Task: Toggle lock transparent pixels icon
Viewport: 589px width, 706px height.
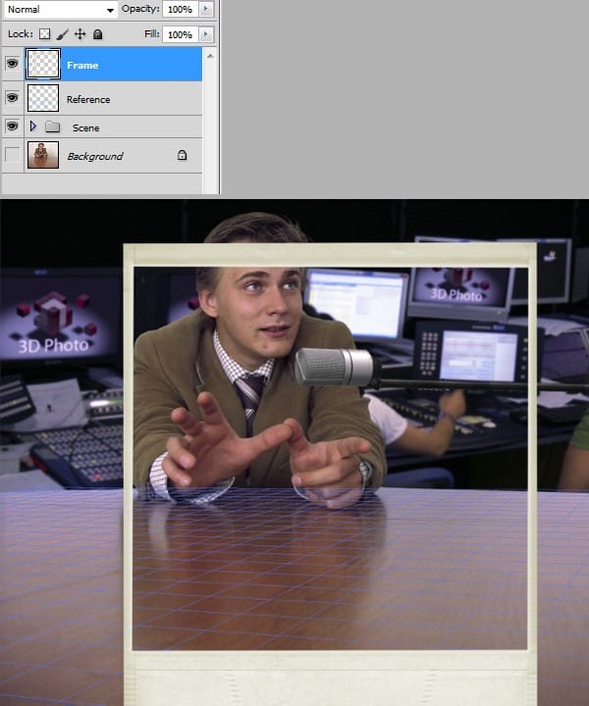Action: (44, 34)
